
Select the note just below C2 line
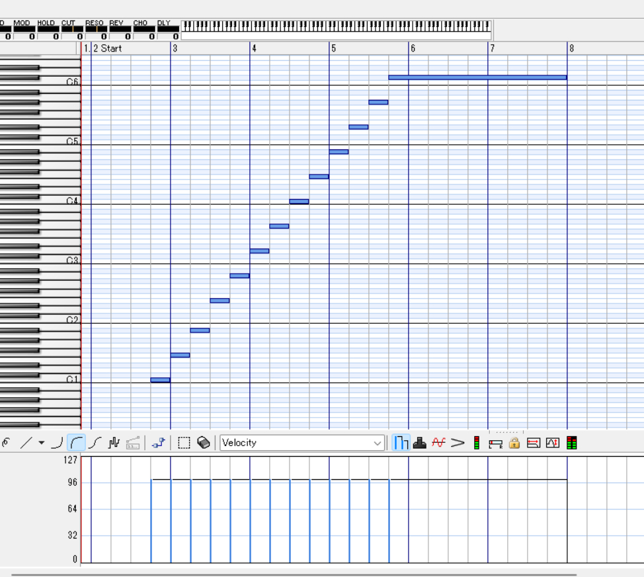pyautogui.click(x=200, y=330)
